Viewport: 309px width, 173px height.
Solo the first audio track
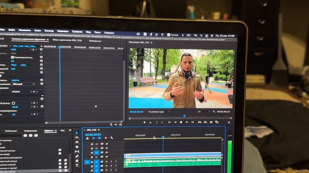[x=111, y=162]
